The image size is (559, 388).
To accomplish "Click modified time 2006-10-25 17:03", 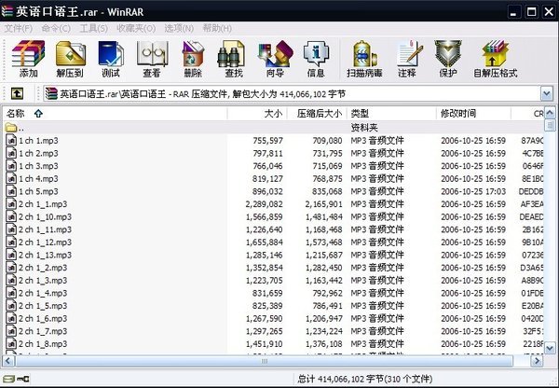I will pyautogui.click(x=473, y=191).
